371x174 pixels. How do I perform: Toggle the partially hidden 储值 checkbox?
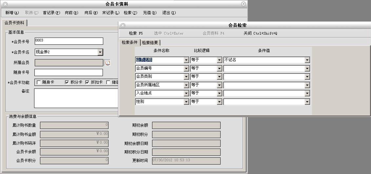tap(108, 82)
